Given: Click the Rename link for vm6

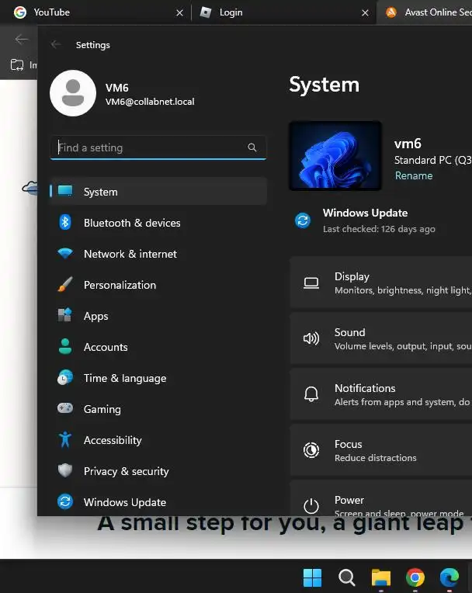Looking at the screenshot, I should coord(413,175).
